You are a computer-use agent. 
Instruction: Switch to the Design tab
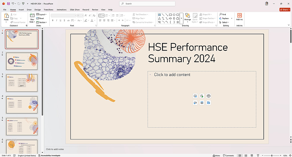37,10
